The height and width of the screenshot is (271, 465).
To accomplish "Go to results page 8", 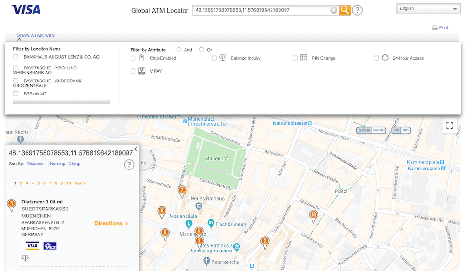I will 56,183.
